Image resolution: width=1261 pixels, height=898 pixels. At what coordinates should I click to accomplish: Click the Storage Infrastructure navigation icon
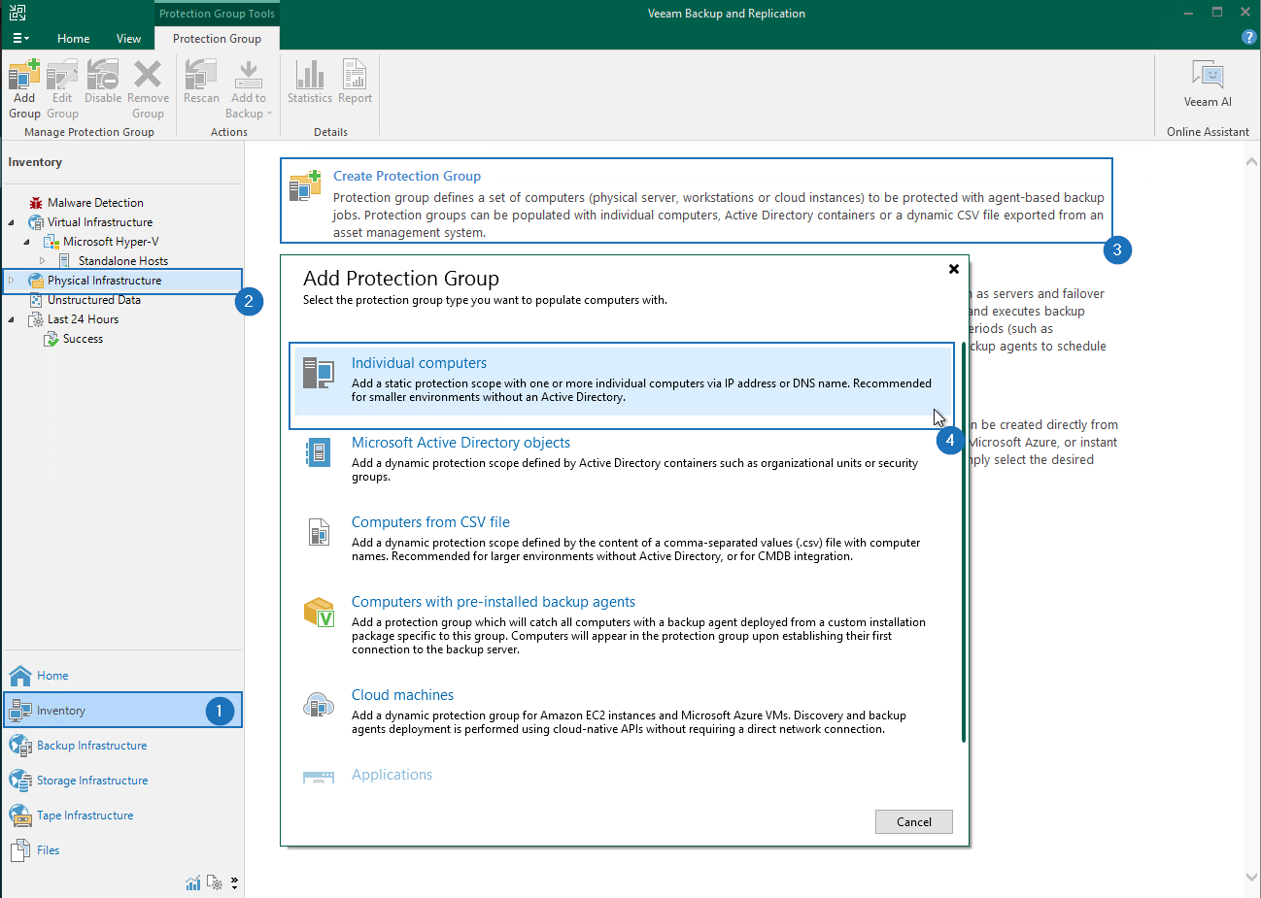coord(19,781)
